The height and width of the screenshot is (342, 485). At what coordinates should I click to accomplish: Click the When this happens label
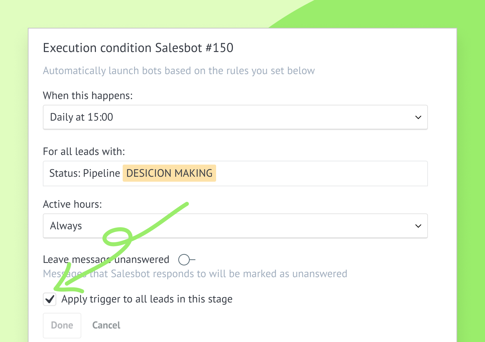click(88, 95)
